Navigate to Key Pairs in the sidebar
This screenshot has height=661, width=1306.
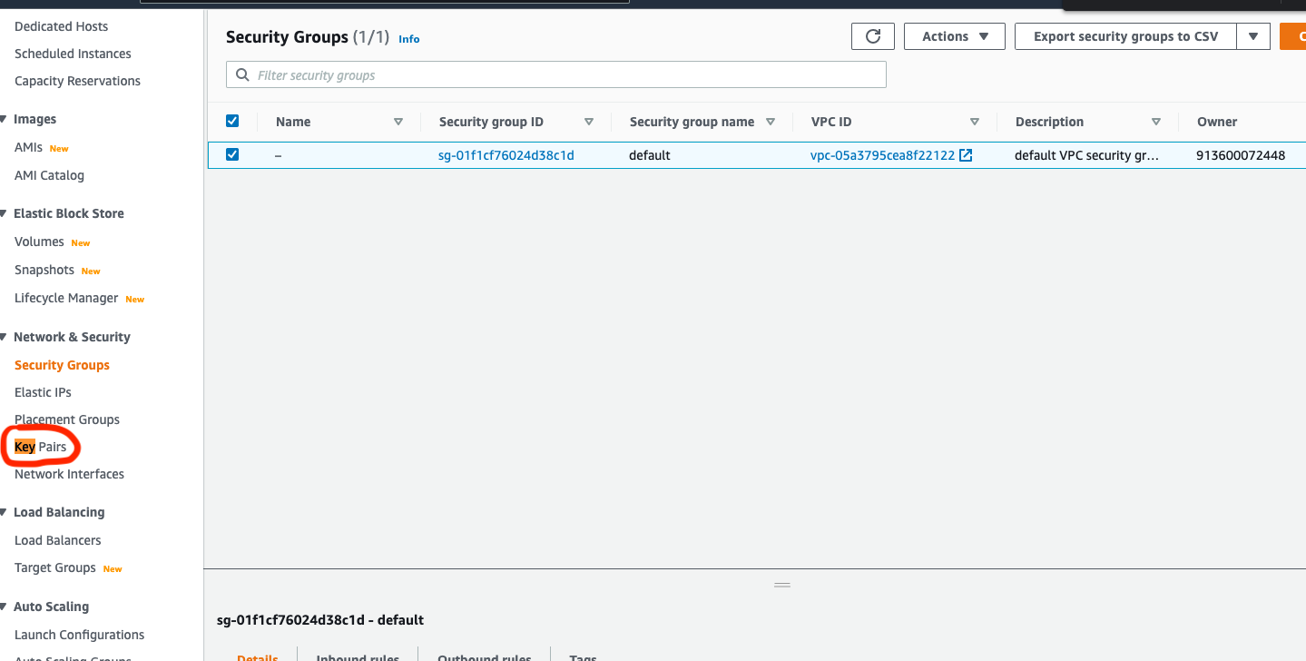(x=41, y=447)
